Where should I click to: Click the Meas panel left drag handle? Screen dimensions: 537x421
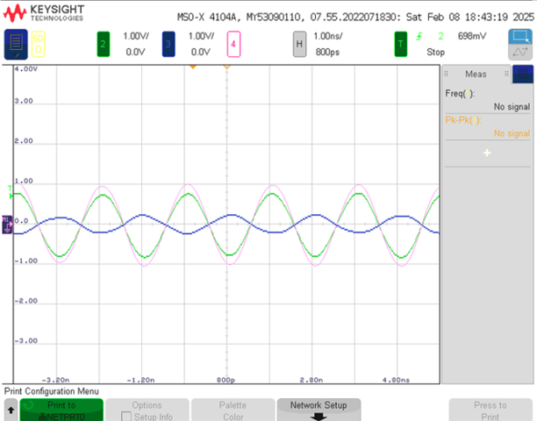tap(446, 74)
